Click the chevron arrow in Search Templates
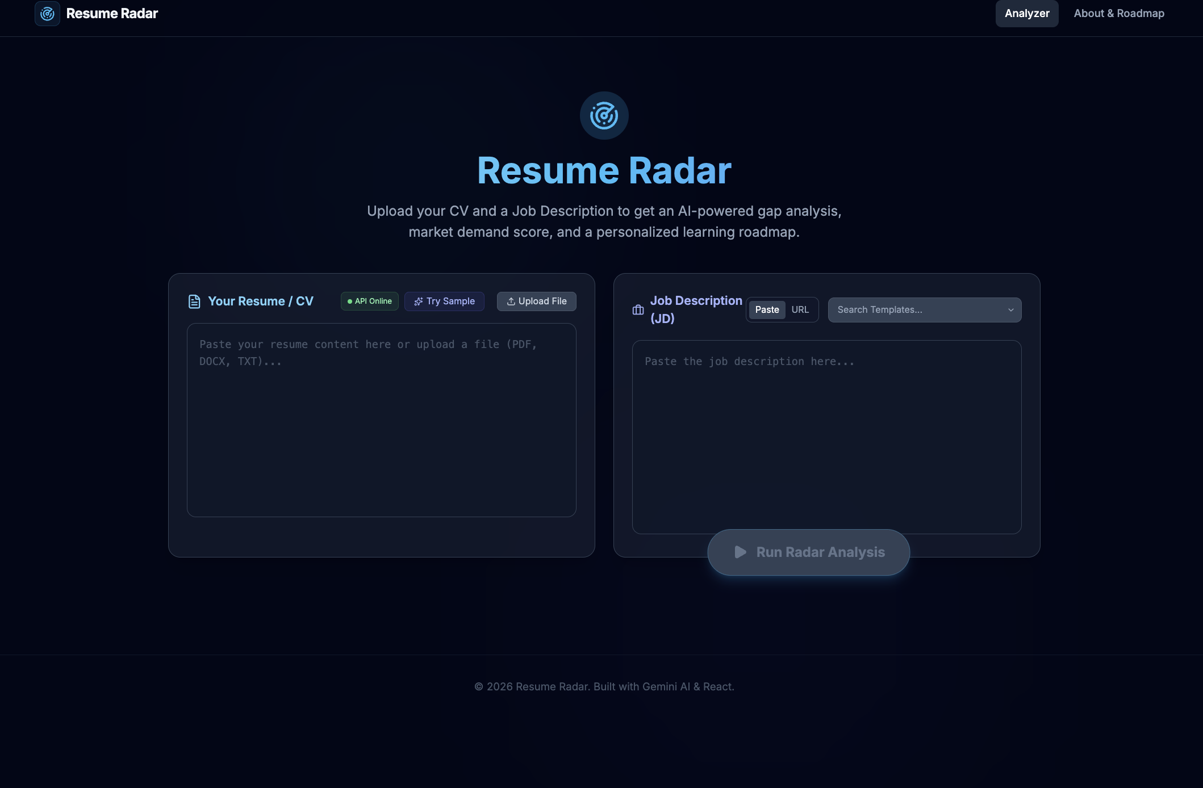The height and width of the screenshot is (788, 1203). coord(1010,310)
